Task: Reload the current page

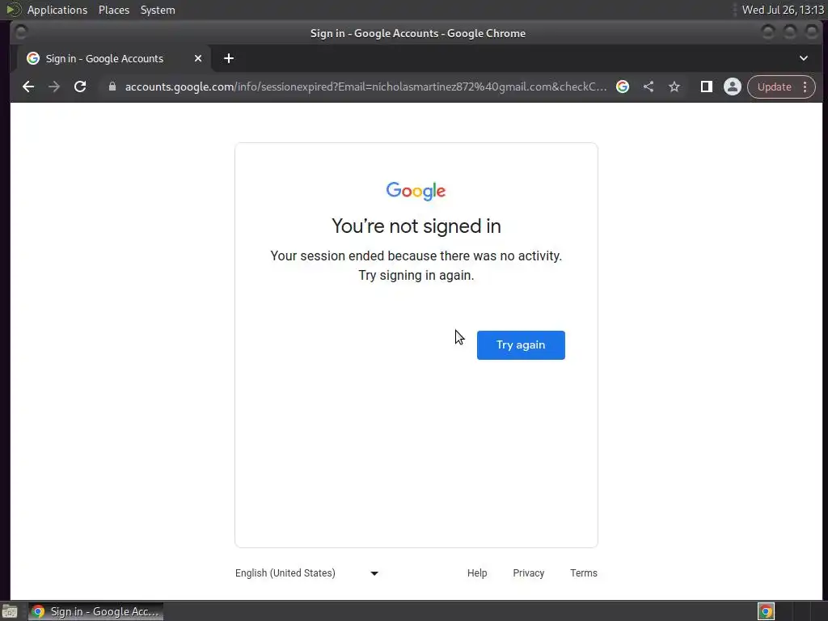Action: pos(80,87)
